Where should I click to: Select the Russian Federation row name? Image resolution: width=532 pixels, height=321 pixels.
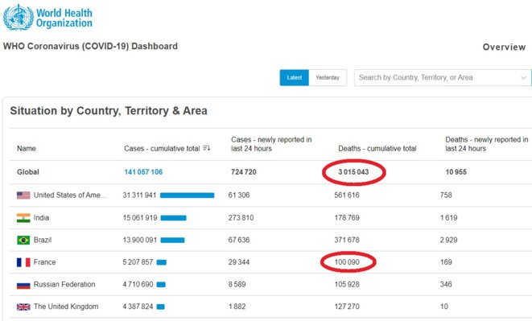click(x=64, y=284)
